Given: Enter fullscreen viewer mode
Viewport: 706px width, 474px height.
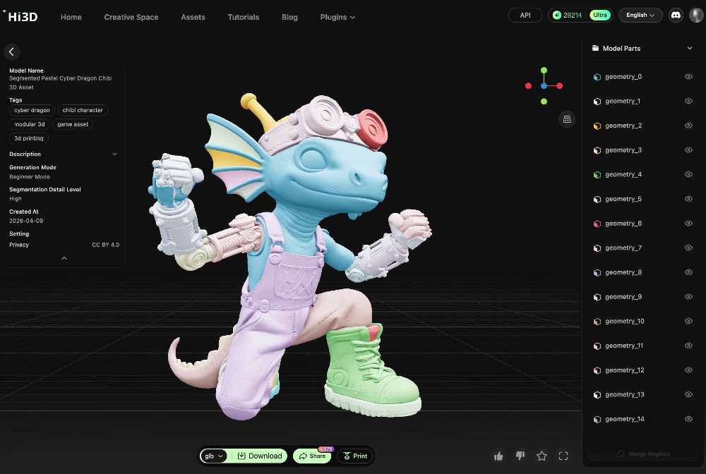Looking at the screenshot, I should point(563,456).
